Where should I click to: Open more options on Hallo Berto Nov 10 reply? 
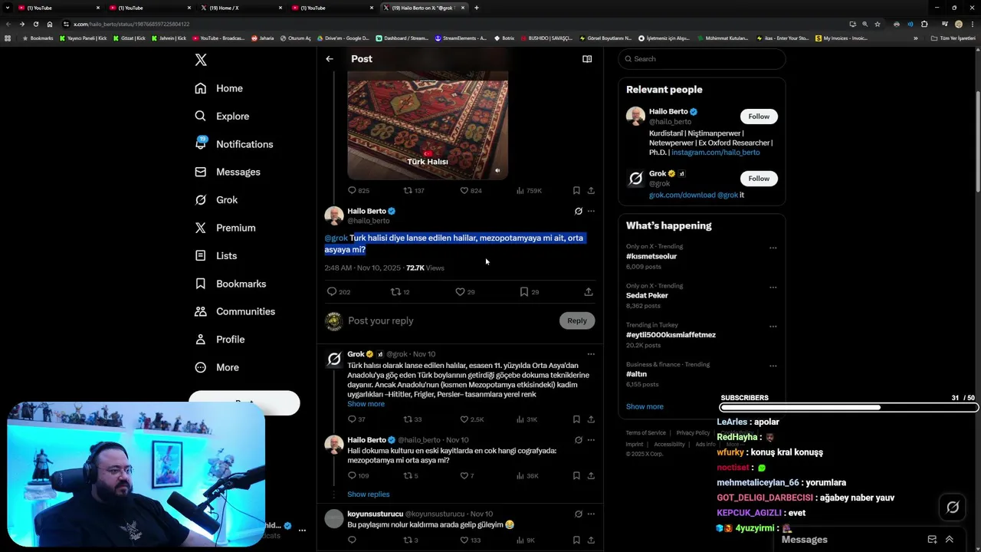(x=591, y=440)
